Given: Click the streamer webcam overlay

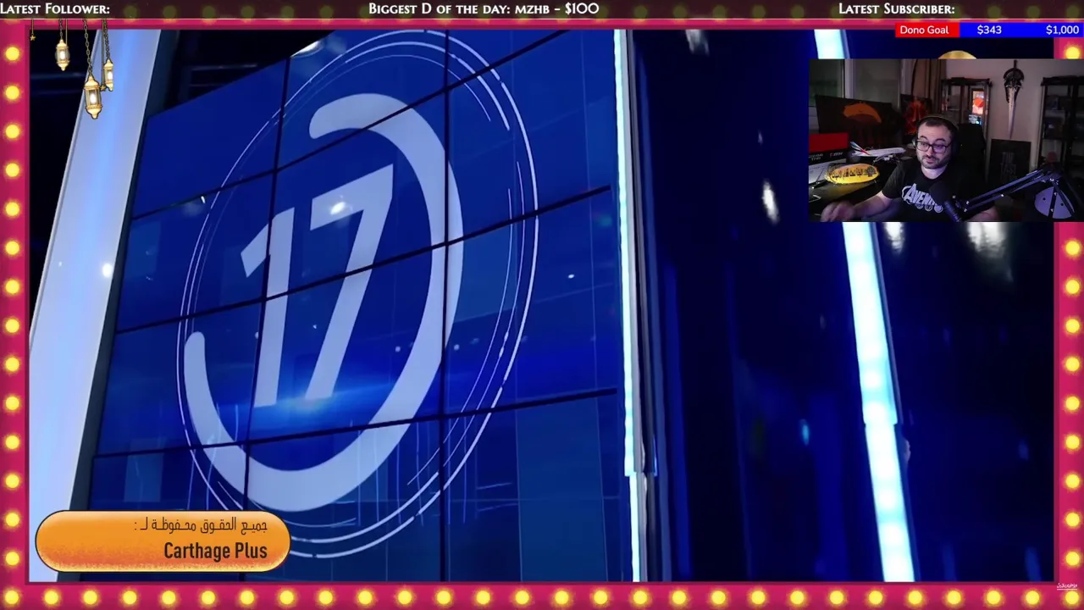Looking at the screenshot, I should (946, 141).
